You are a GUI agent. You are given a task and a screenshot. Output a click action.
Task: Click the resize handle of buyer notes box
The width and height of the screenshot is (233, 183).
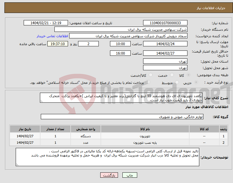tap(17, 164)
